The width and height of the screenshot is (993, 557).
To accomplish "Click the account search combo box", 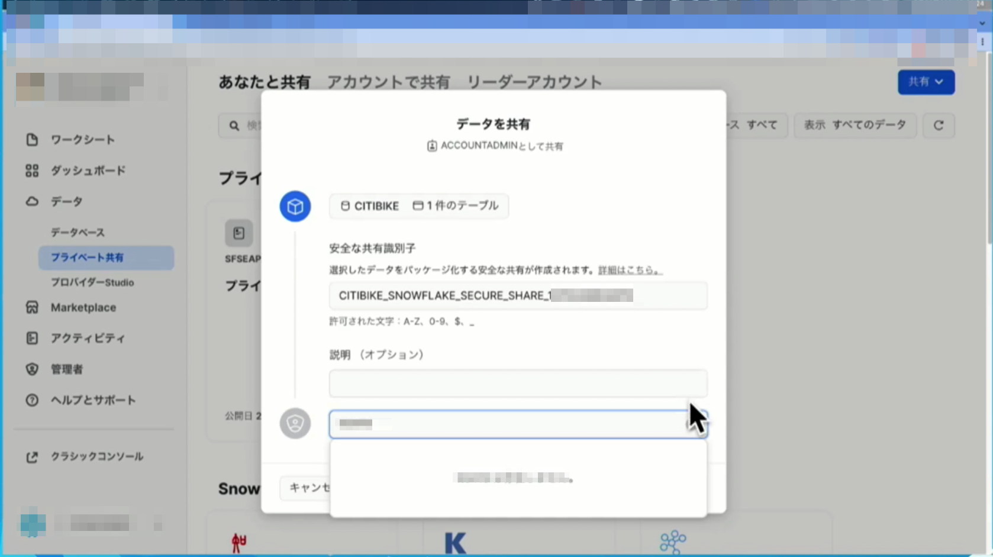I will [518, 424].
